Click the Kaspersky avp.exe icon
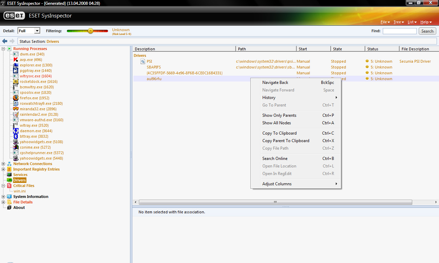 pyautogui.click(x=16, y=60)
